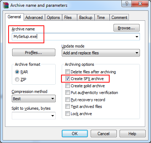Switch to the Advanced tab
This screenshot has width=151, height=143.
pos(34,18)
